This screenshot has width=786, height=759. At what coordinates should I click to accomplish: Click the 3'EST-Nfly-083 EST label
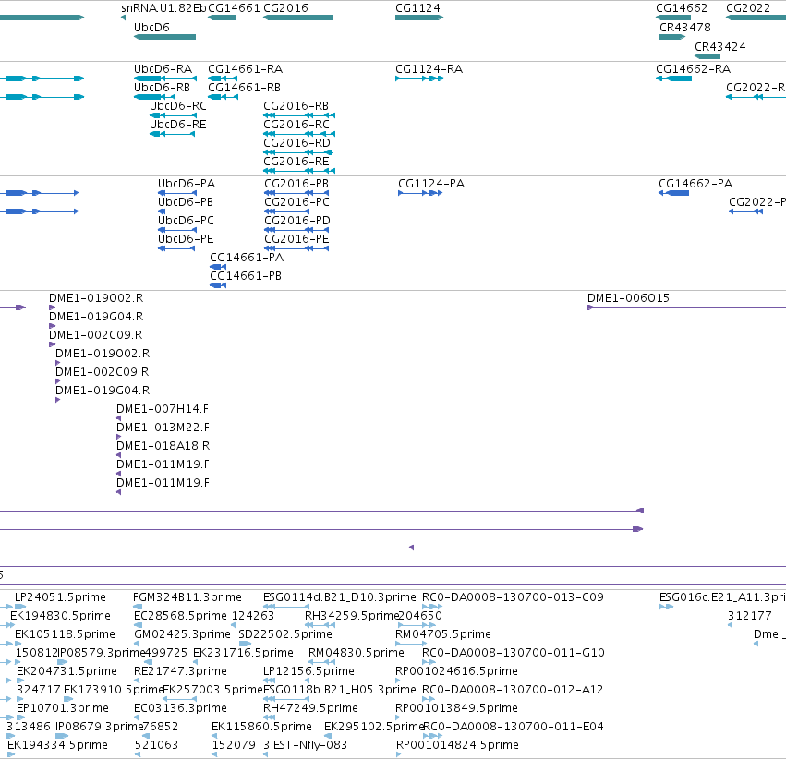[x=306, y=746]
